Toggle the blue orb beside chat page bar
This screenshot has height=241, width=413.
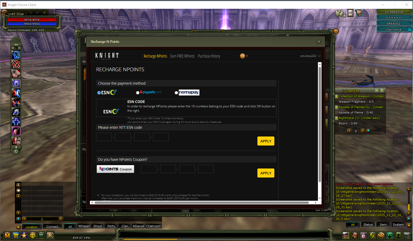pos(19,219)
